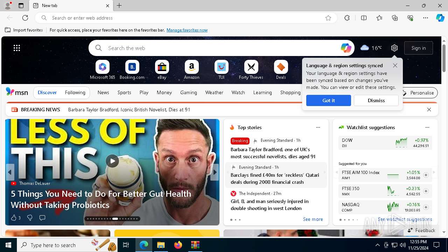Image resolution: width=448 pixels, height=252 pixels.
Task: Open Booking.com shortcut
Action: point(132,70)
